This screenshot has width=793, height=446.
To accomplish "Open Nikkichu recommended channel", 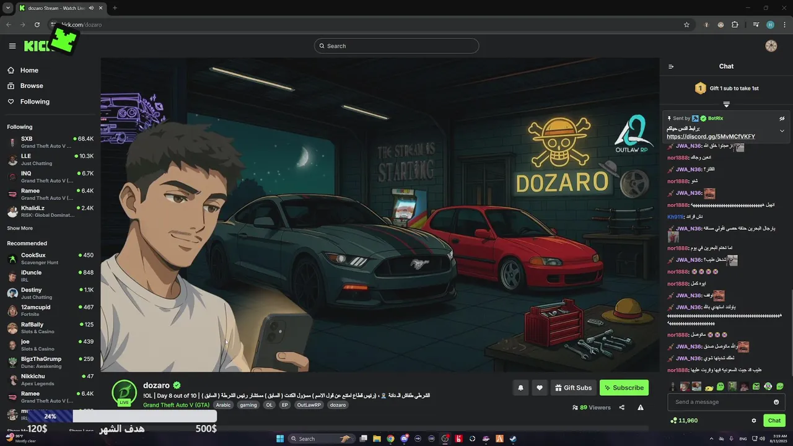I will [50, 380].
